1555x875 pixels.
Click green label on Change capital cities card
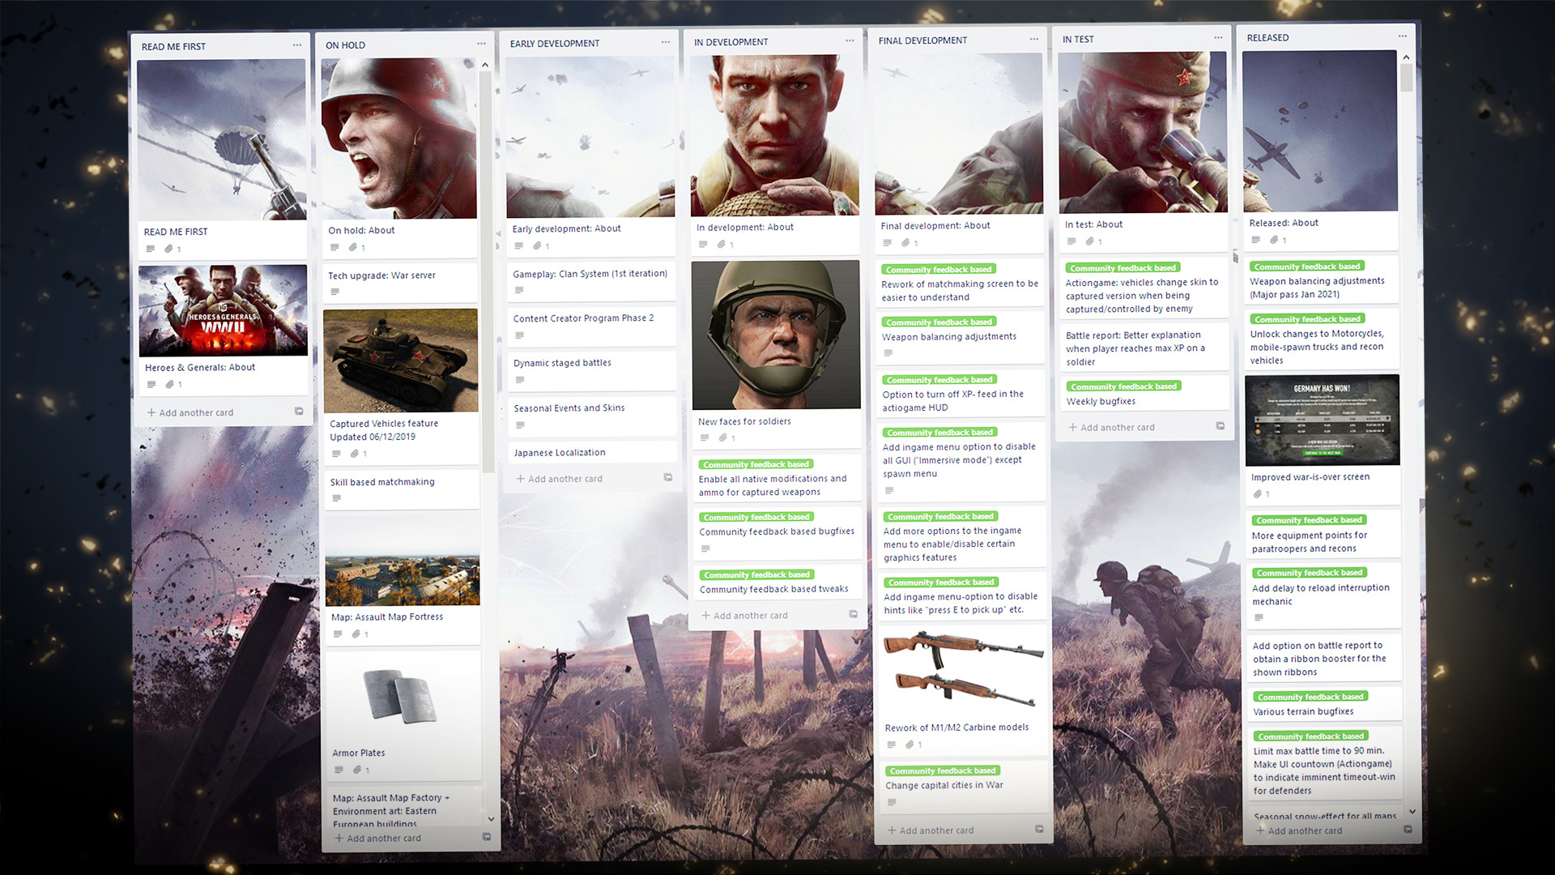[x=942, y=770]
